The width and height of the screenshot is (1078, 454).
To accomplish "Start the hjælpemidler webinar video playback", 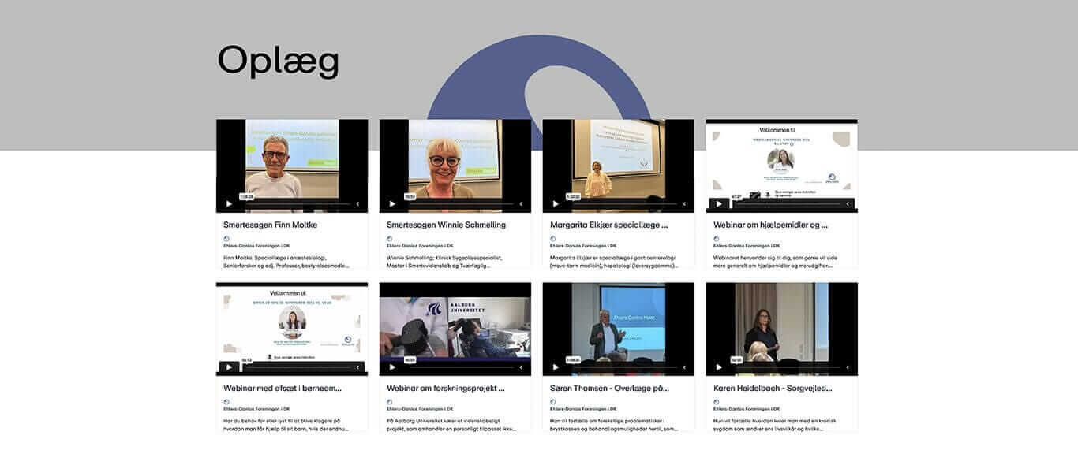I will pos(719,204).
